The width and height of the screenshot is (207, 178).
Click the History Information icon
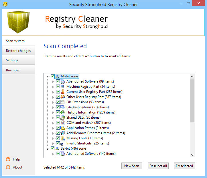coord(63,112)
